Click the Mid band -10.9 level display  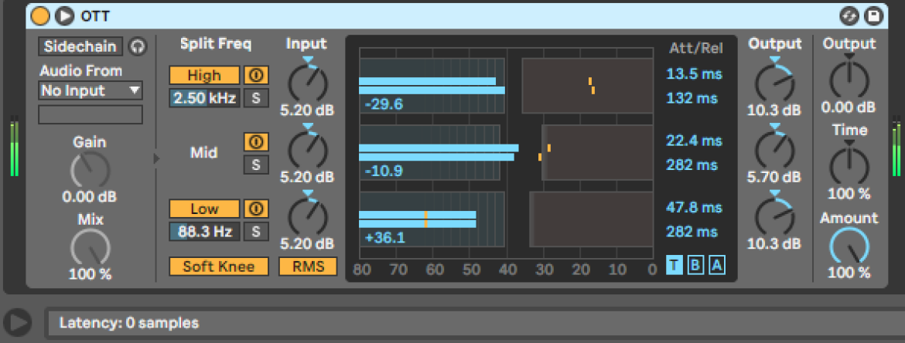[384, 171]
